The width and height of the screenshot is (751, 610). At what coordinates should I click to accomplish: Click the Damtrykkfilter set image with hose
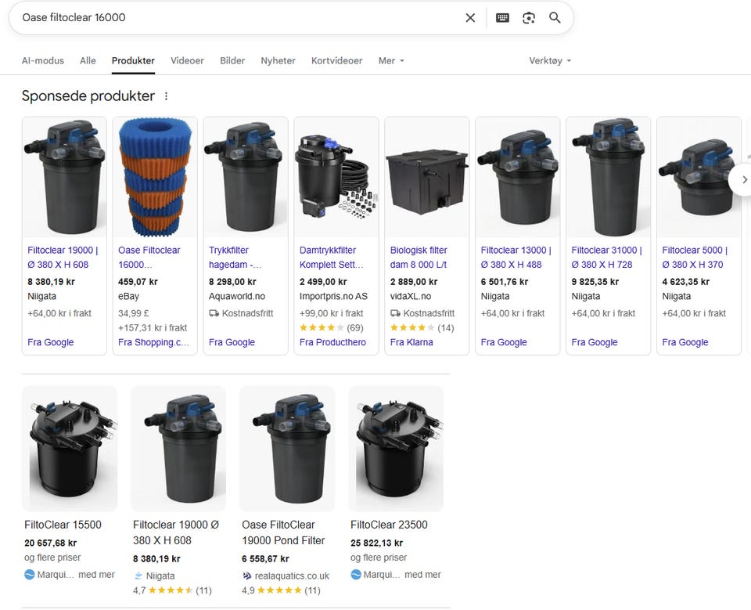[336, 177]
